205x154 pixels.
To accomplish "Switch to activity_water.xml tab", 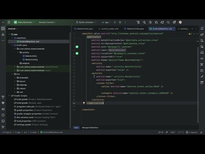I will tap(108, 29).
